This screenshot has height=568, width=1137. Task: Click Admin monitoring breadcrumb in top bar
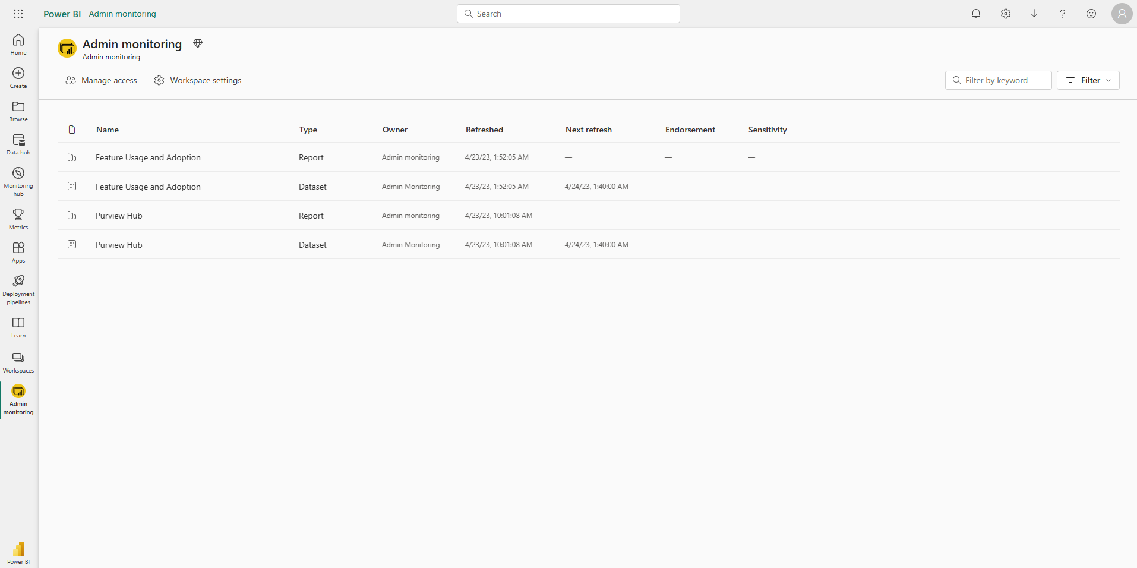click(x=122, y=14)
